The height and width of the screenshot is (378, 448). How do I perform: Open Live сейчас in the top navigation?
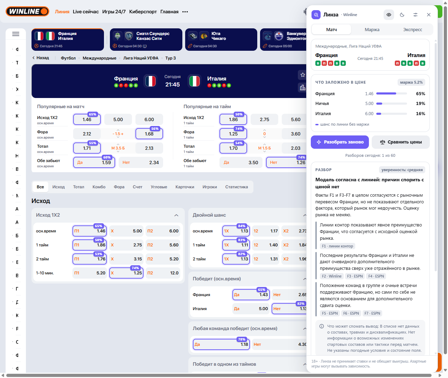tap(86, 12)
